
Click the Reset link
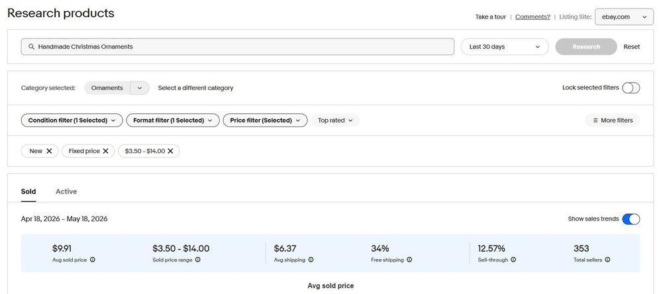coord(631,47)
